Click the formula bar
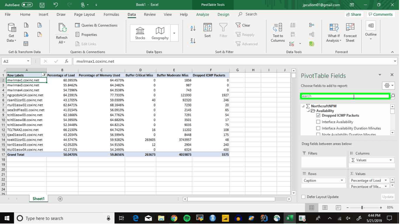 pos(234,61)
